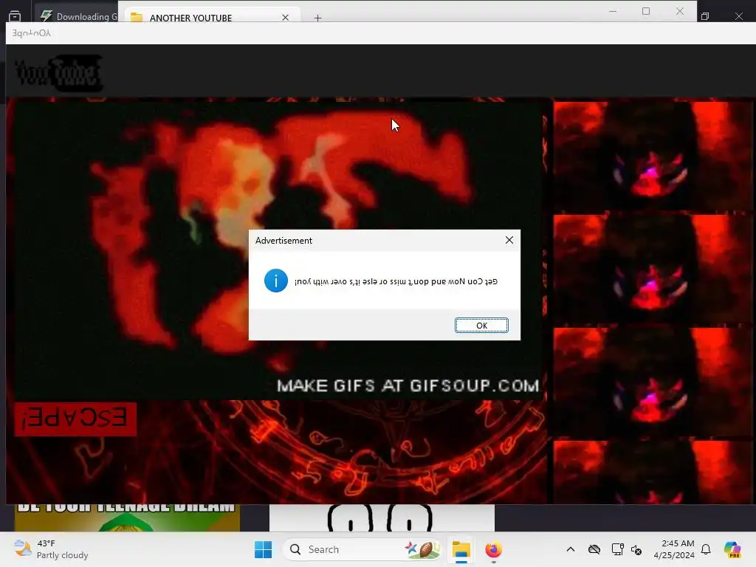This screenshot has height=567, width=756.
Task: Open a new tab with plus button
Action: point(317,18)
